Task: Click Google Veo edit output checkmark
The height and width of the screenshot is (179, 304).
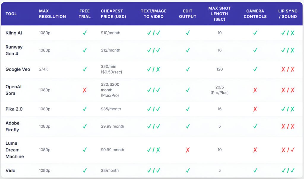Action: [x=188, y=69]
